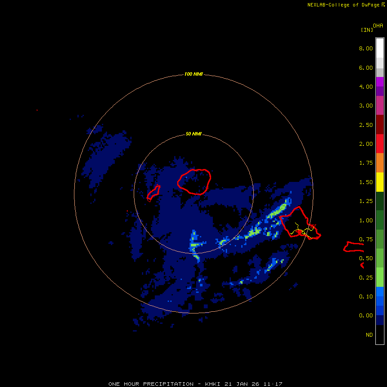Viewport: 387px width, 387px height.
Task: Click the yellow legend swatch
Action: 380,182
